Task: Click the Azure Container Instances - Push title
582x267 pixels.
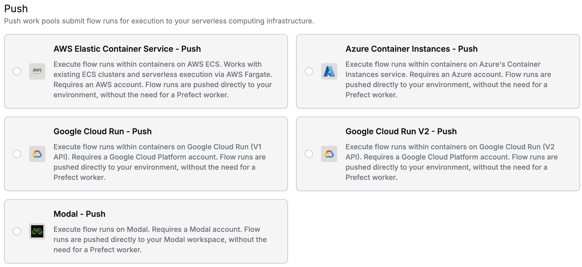Action: (x=411, y=48)
